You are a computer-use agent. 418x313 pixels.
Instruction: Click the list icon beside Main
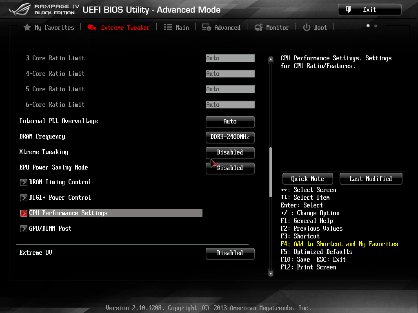[x=168, y=27]
